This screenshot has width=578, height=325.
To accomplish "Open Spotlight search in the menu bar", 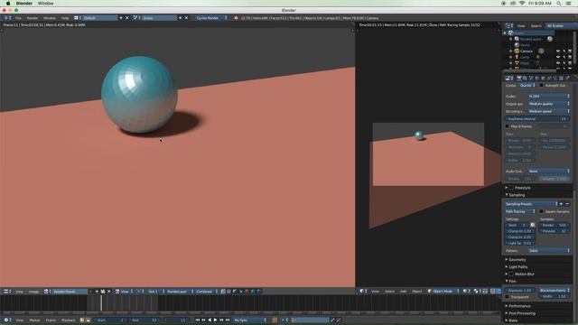I will coord(559,4).
